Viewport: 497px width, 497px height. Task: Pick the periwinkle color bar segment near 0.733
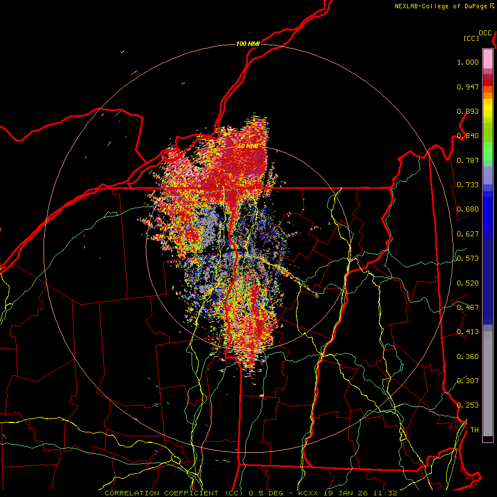coord(488,176)
